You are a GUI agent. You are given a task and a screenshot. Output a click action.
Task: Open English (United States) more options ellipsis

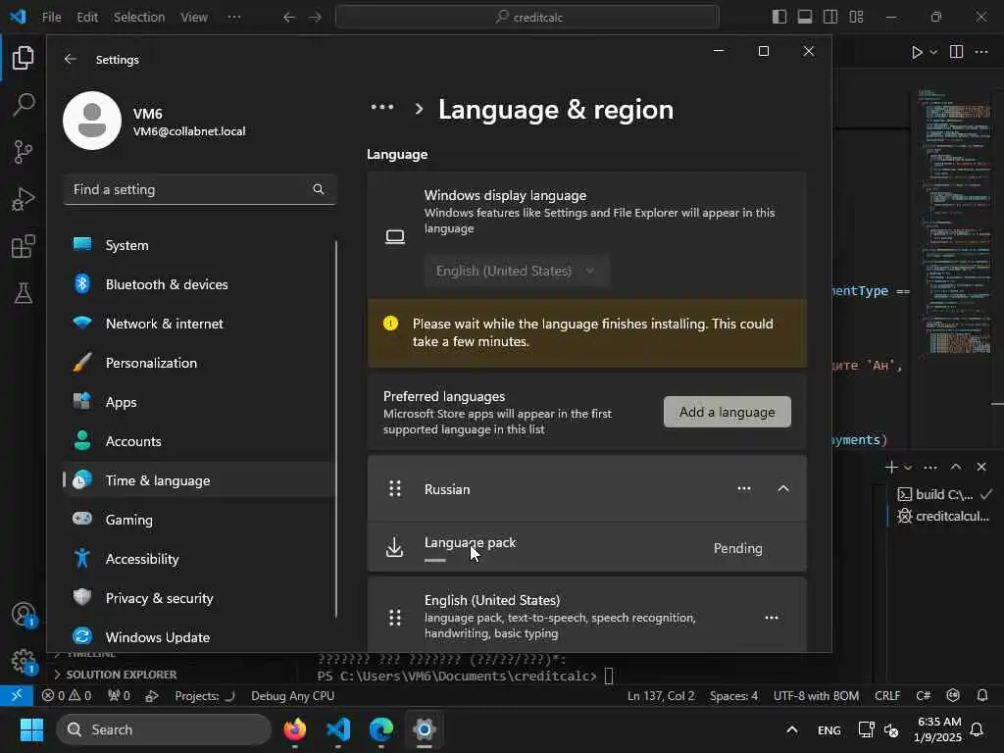point(772,618)
